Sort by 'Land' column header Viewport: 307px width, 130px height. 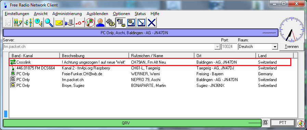[275, 56]
